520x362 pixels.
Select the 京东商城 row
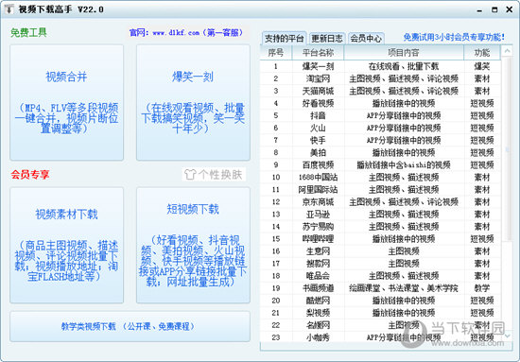click(380, 202)
